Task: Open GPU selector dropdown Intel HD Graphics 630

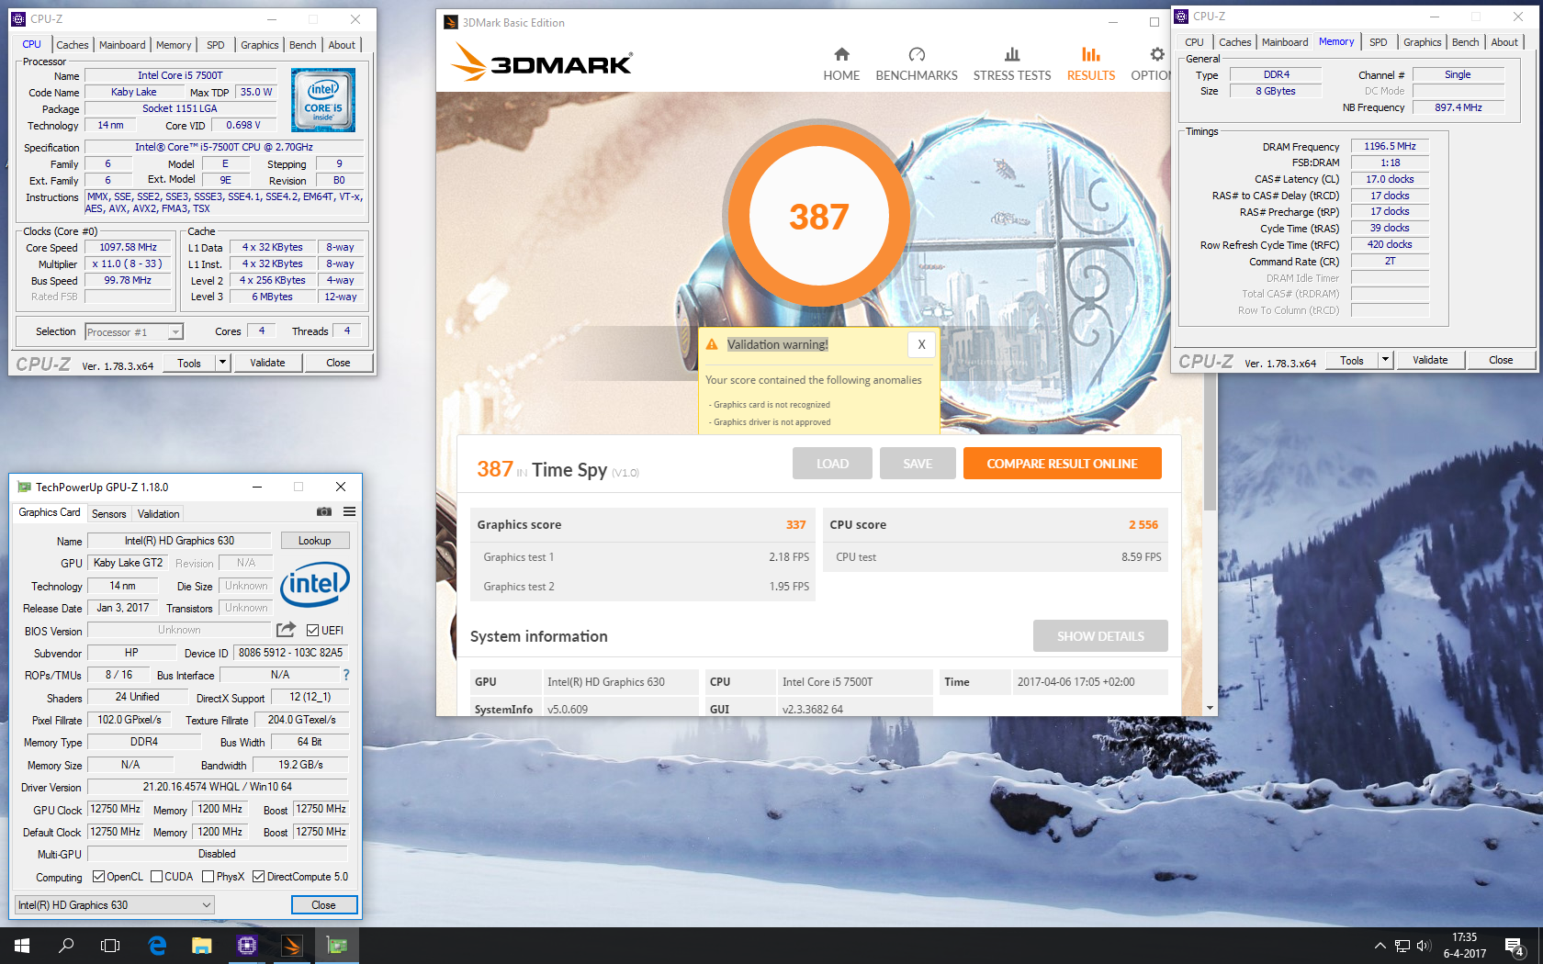Action: [115, 905]
